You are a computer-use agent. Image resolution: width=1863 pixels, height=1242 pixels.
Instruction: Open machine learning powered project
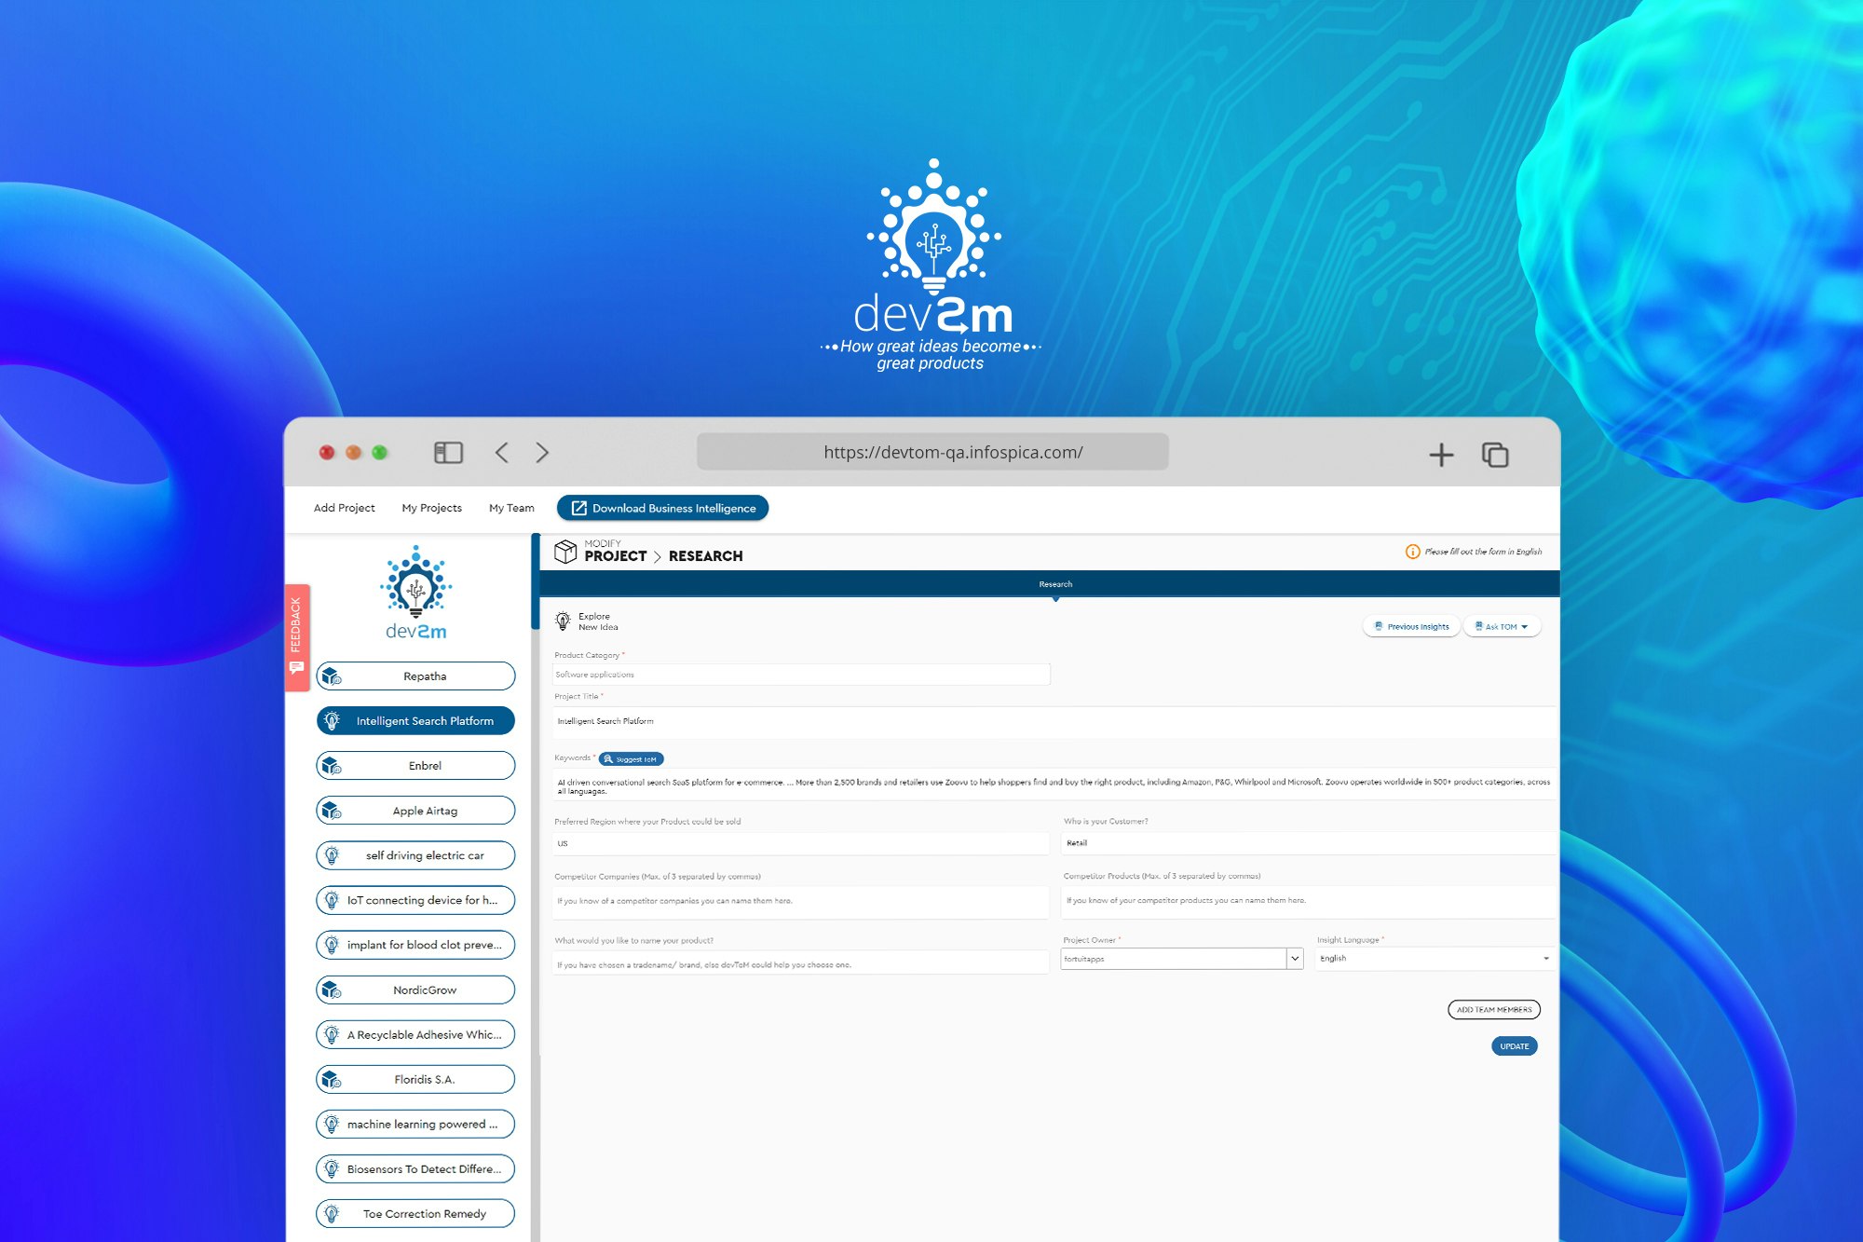pos(415,1124)
